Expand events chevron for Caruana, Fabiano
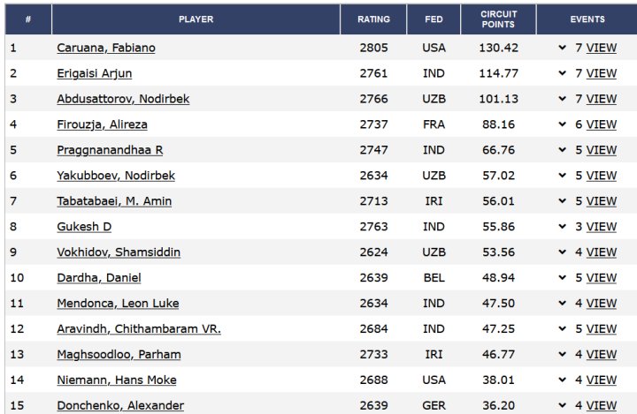This screenshot has width=637, height=414. [563, 48]
